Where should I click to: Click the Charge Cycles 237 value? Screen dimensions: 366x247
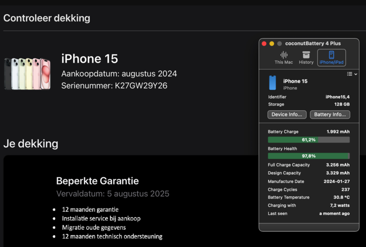(x=345, y=189)
